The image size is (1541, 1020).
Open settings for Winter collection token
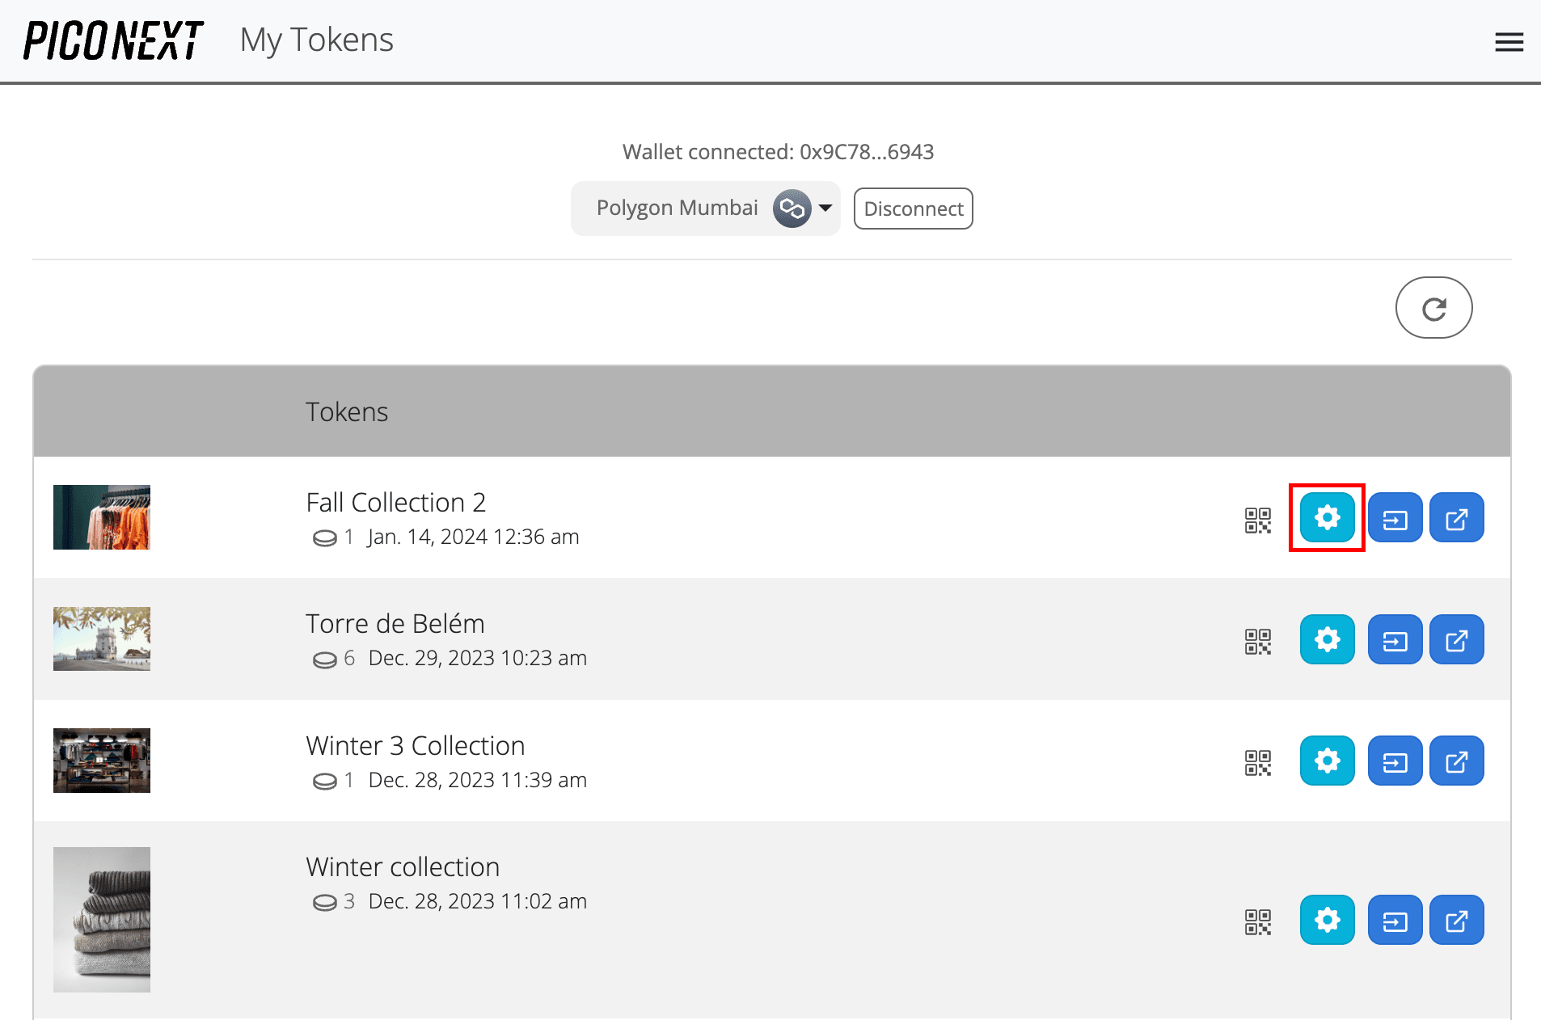1327,920
